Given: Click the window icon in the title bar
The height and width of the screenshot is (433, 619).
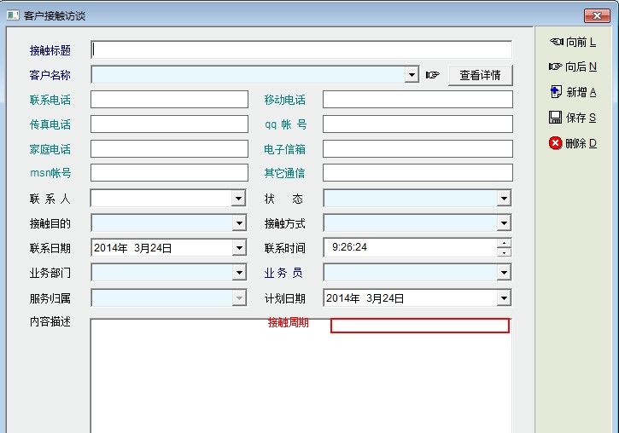Looking at the screenshot, I should (x=12, y=15).
